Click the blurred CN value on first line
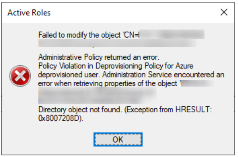Viewport: 238px width, 157px height. pos(172,35)
